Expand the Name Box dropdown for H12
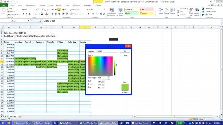This screenshot has height=125, width=223. (x=29, y=21)
